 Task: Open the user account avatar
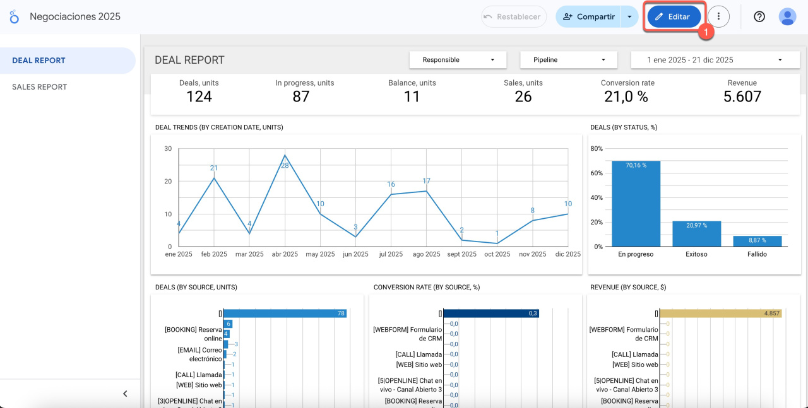(787, 17)
